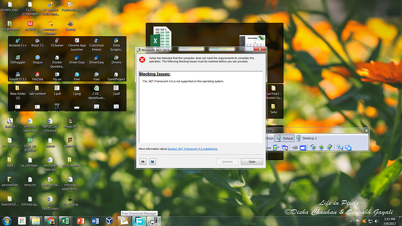Open the clock showing 3:35 PM

click(x=389, y=221)
